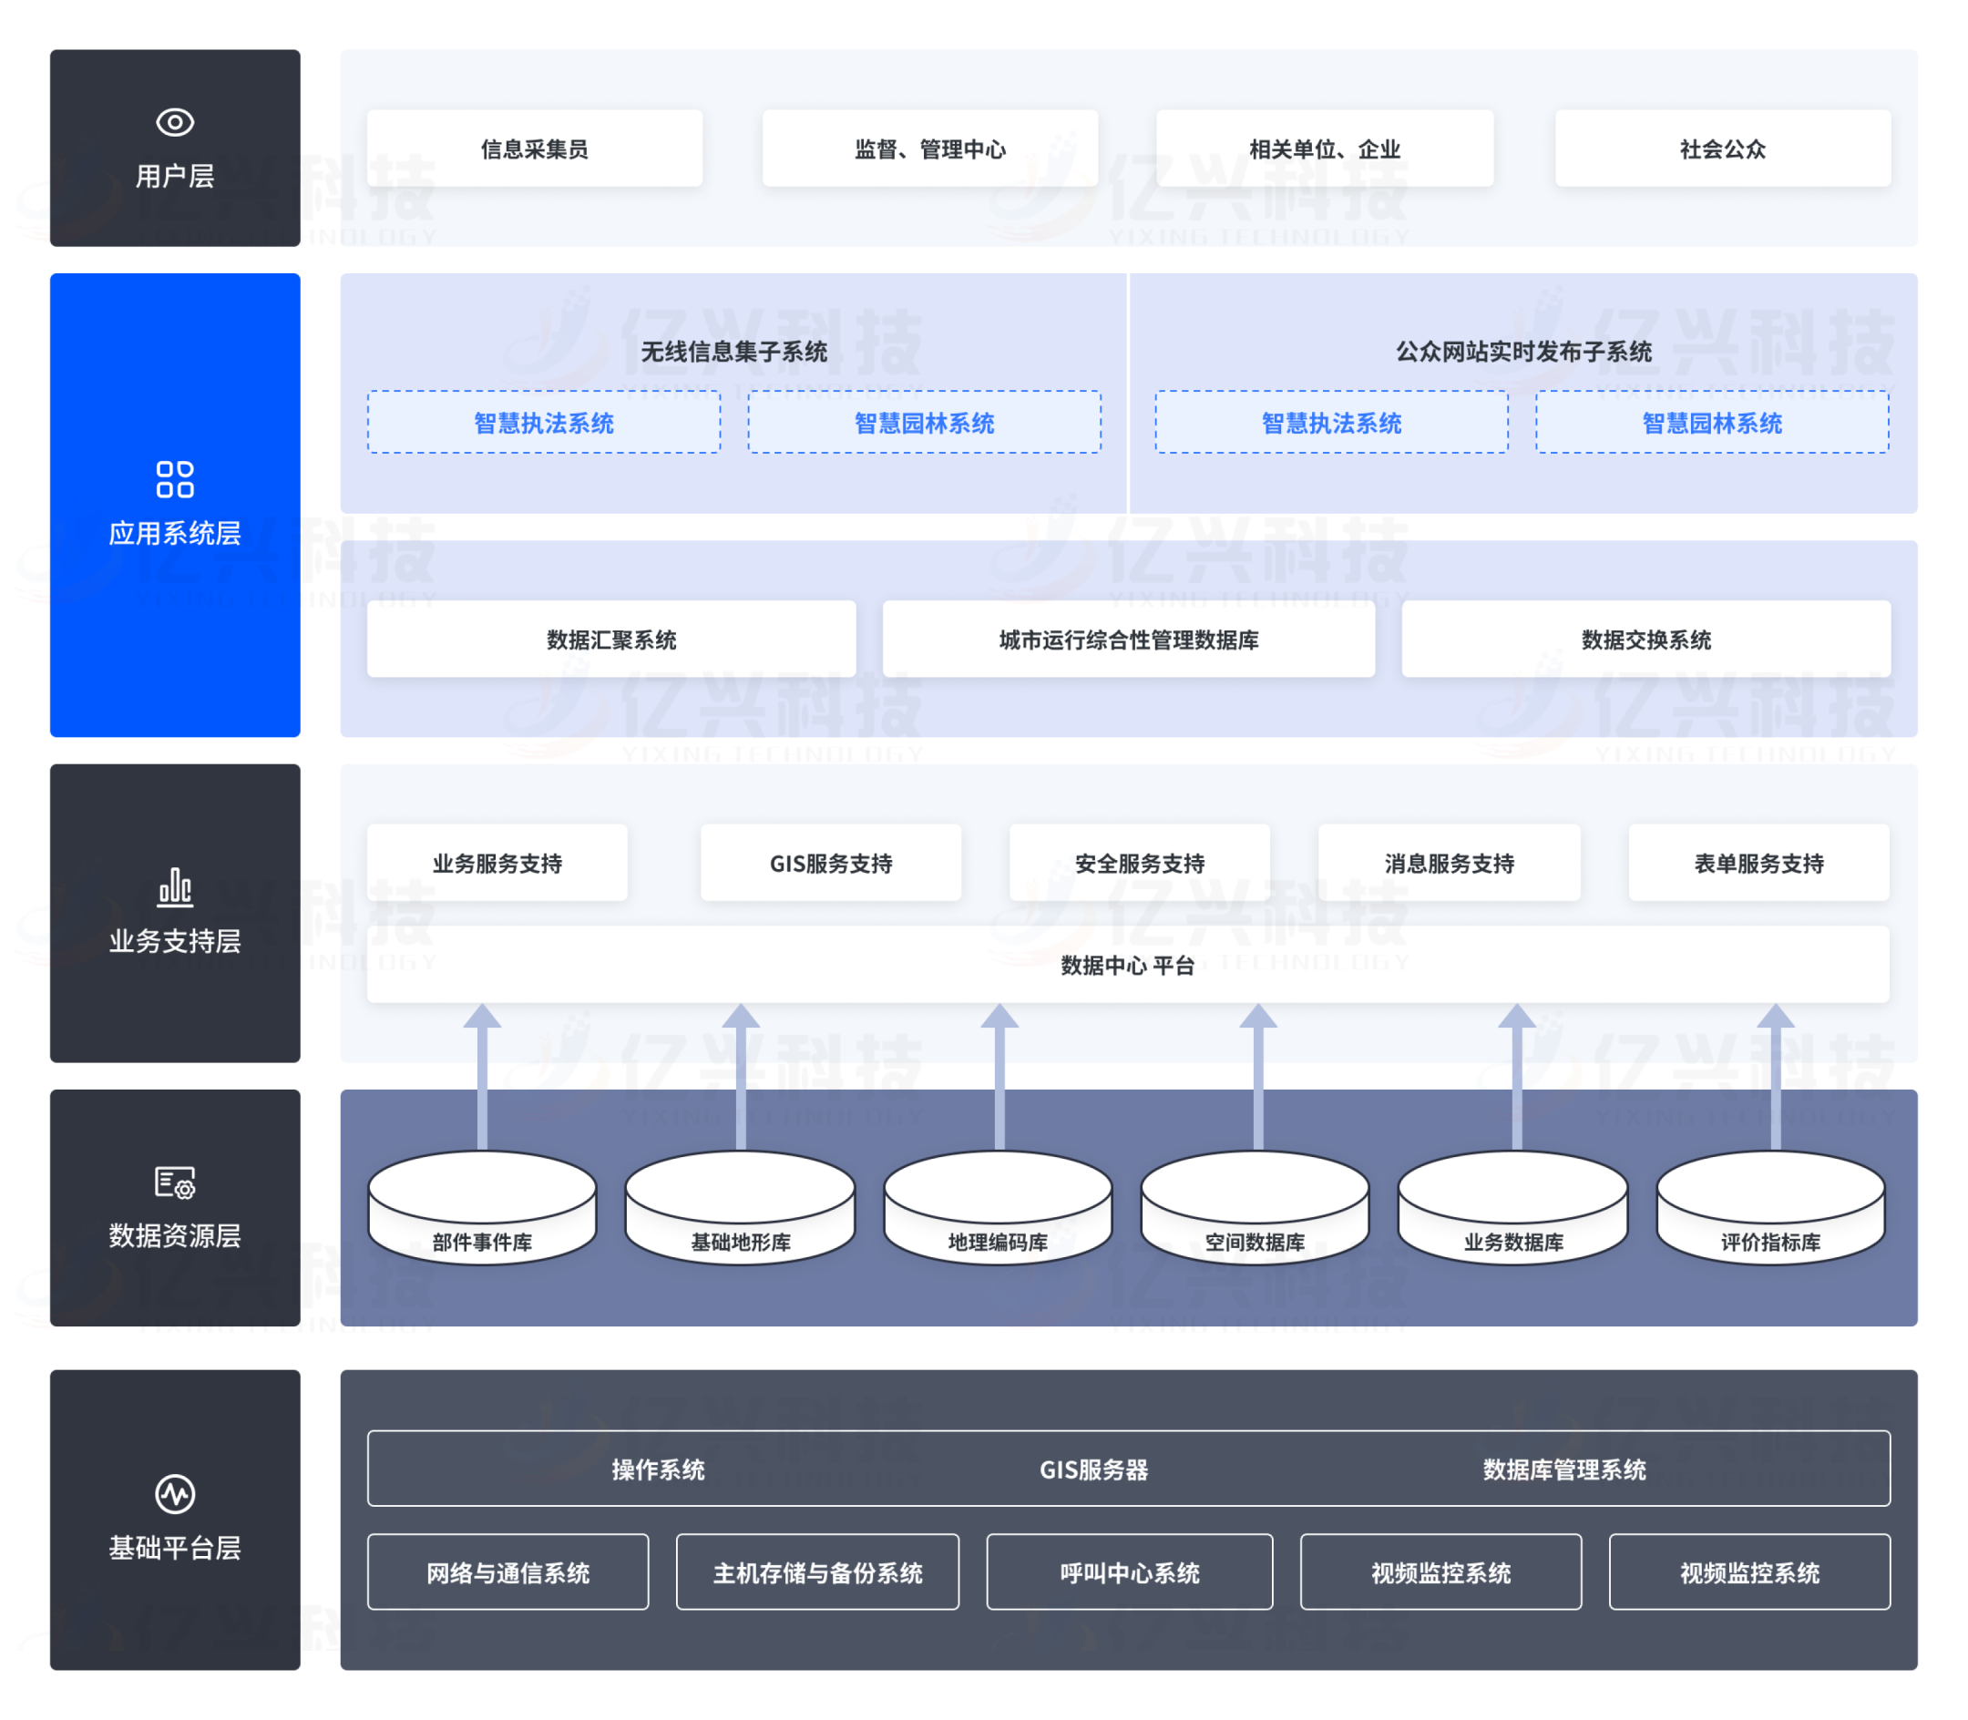Click the 数据库管理系统 label
Viewport: 1968px width, 1720px height.
pos(1564,1469)
